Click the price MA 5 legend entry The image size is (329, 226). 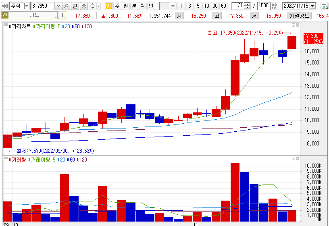click(59, 27)
